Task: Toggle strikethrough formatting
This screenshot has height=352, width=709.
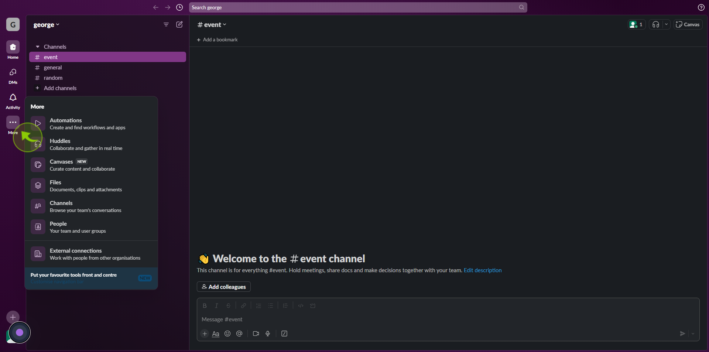Action: (228, 305)
